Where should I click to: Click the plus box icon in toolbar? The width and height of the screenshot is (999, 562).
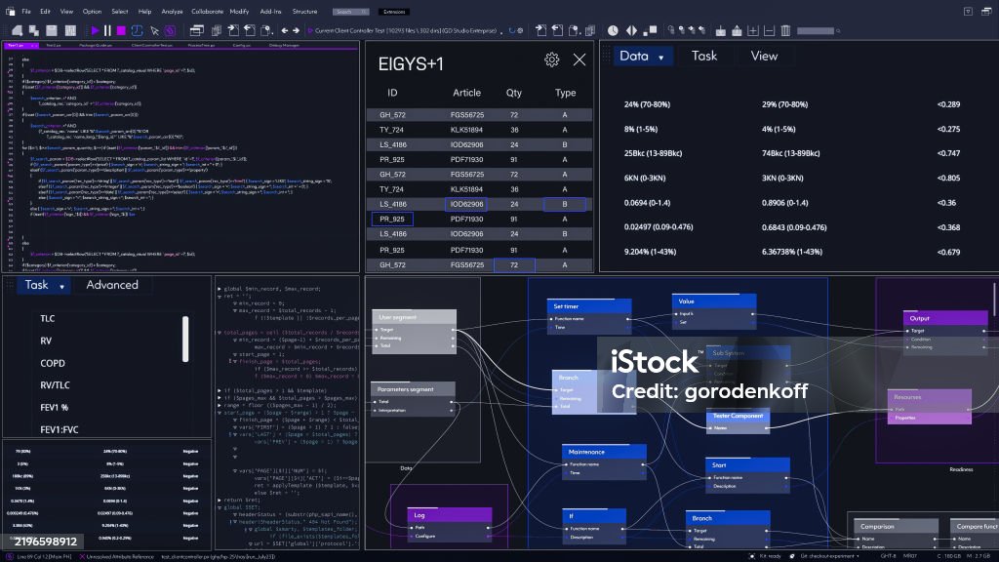[753, 30]
